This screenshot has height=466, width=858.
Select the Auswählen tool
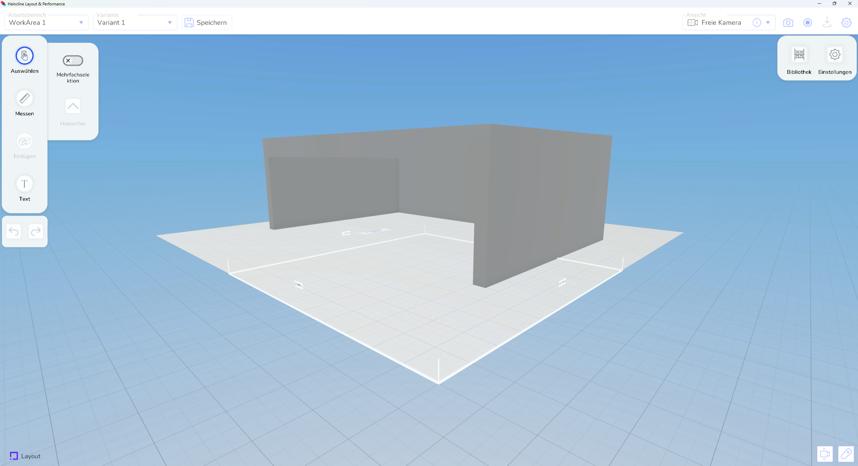tap(24, 56)
